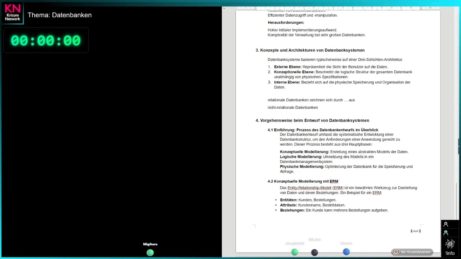Screen dimensions: 461x259
Task: Click subheading '4.2 Konzeptuelle Modellierung mit ERM'
Action: 303,181
